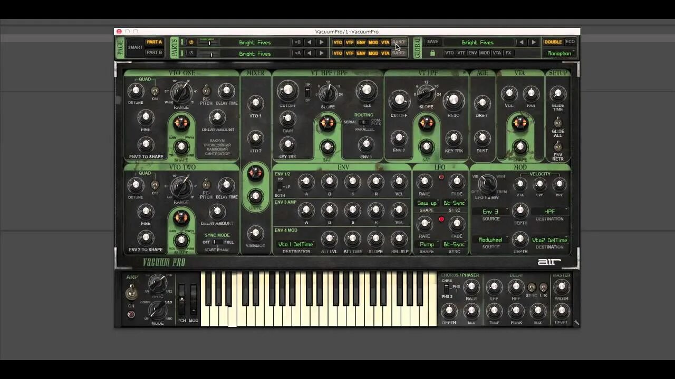The height and width of the screenshot is (379, 675).
Task: Click the Global previous preset arrow
Action: point(521,42)
